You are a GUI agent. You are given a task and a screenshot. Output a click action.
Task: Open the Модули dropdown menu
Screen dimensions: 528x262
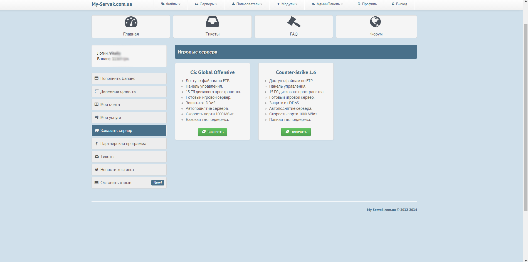pos(287,4)
